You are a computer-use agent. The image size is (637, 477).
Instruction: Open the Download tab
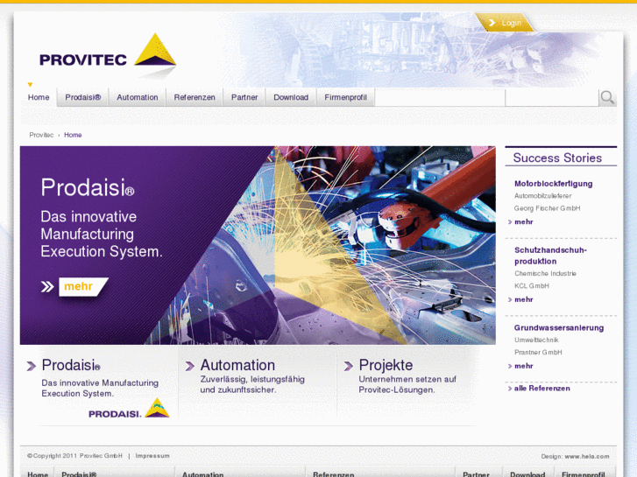tap(291, 97)
